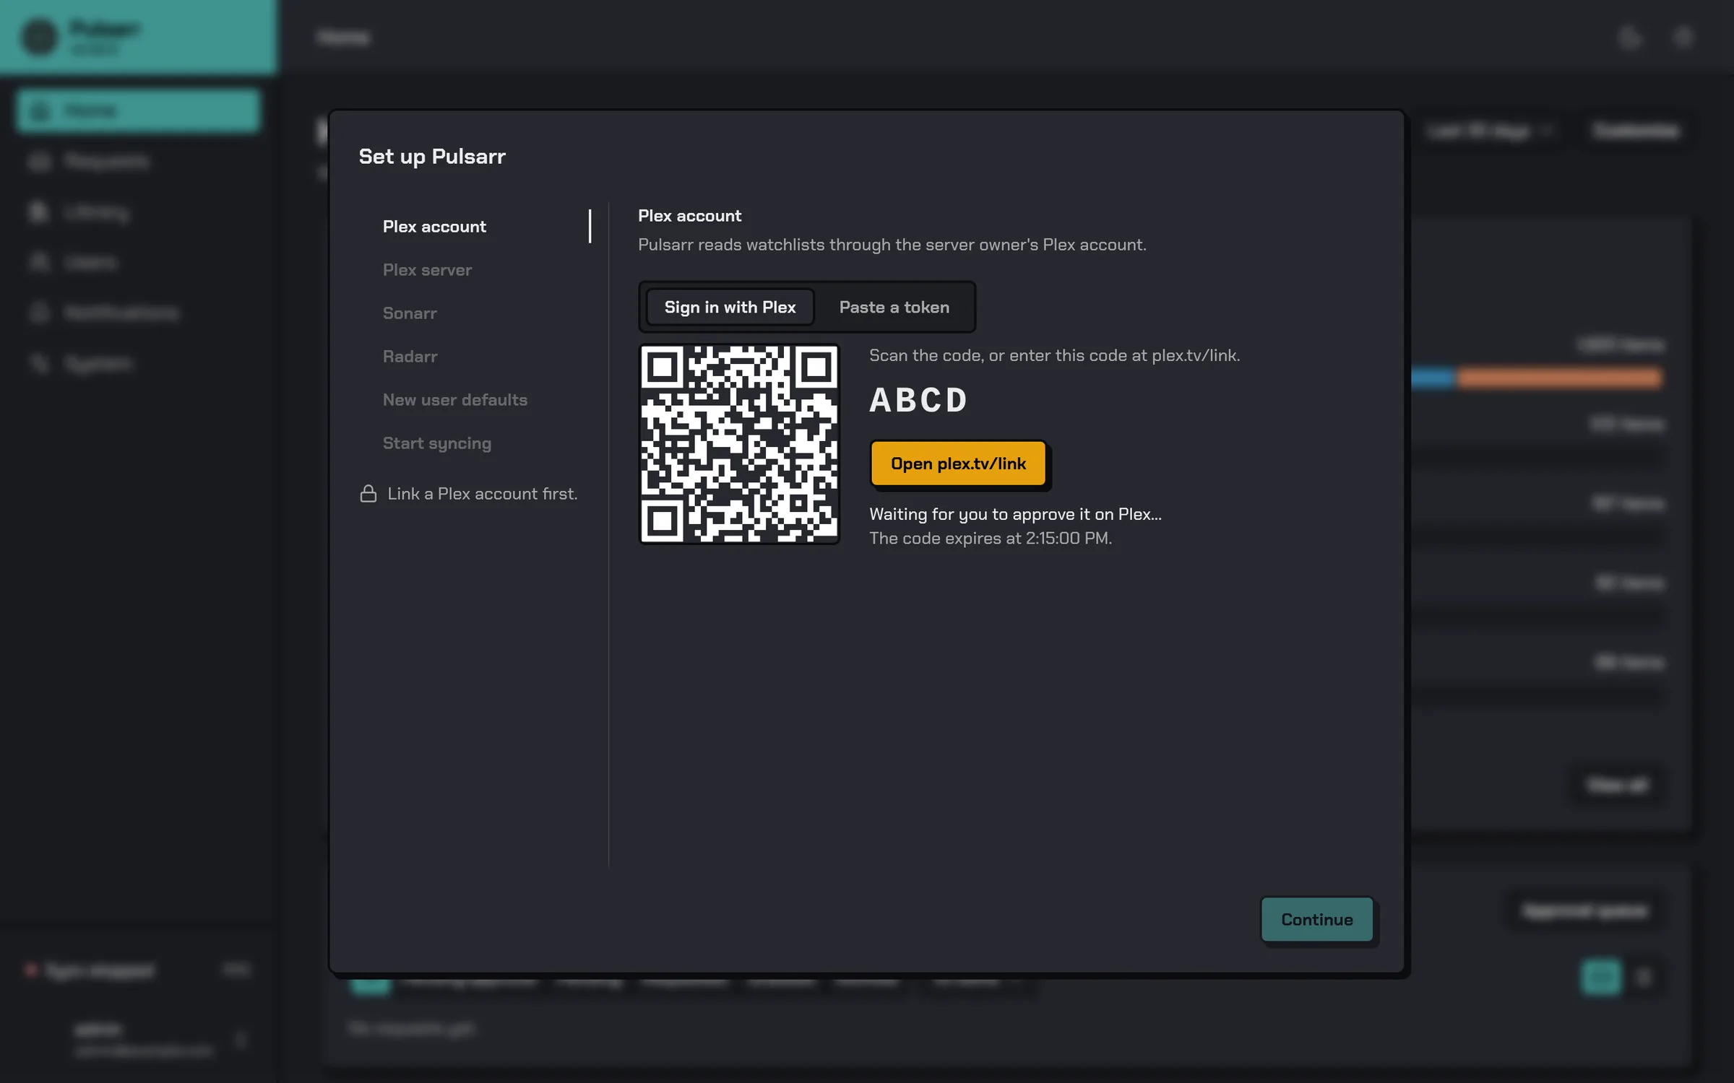Viewport: 1734px width, 1083px height.
Task: Click 'Pulsarr reads watchlists' description text
Action: (x=892, y=245)
